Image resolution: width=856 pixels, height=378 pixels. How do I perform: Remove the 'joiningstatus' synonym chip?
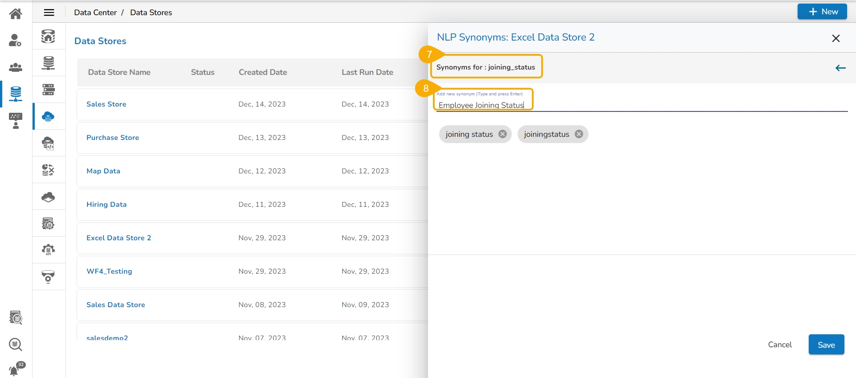579,134
